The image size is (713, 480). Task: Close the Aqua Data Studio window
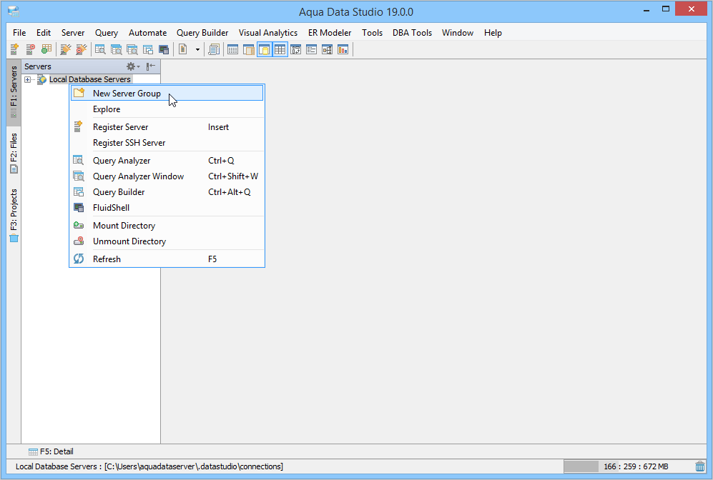691,9
